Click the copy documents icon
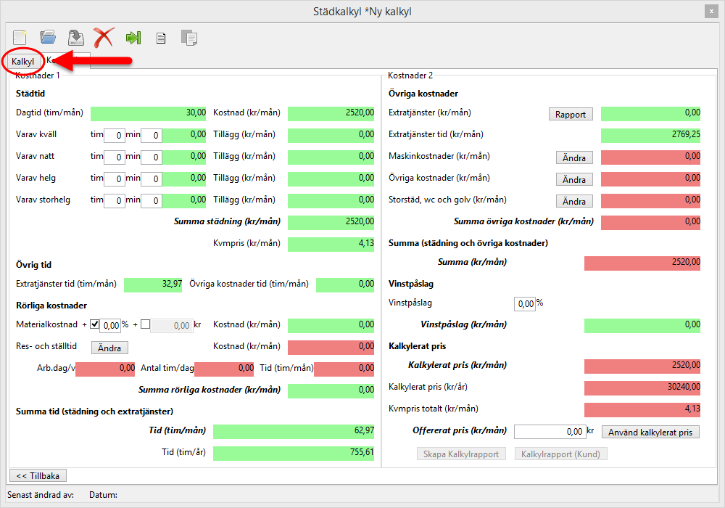The height and width of the screenshot is (508, 725). coord(189,38)
